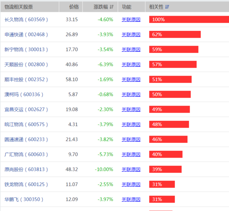
Task: Click the 功能 column header
Action: click(x=131, y=7)
